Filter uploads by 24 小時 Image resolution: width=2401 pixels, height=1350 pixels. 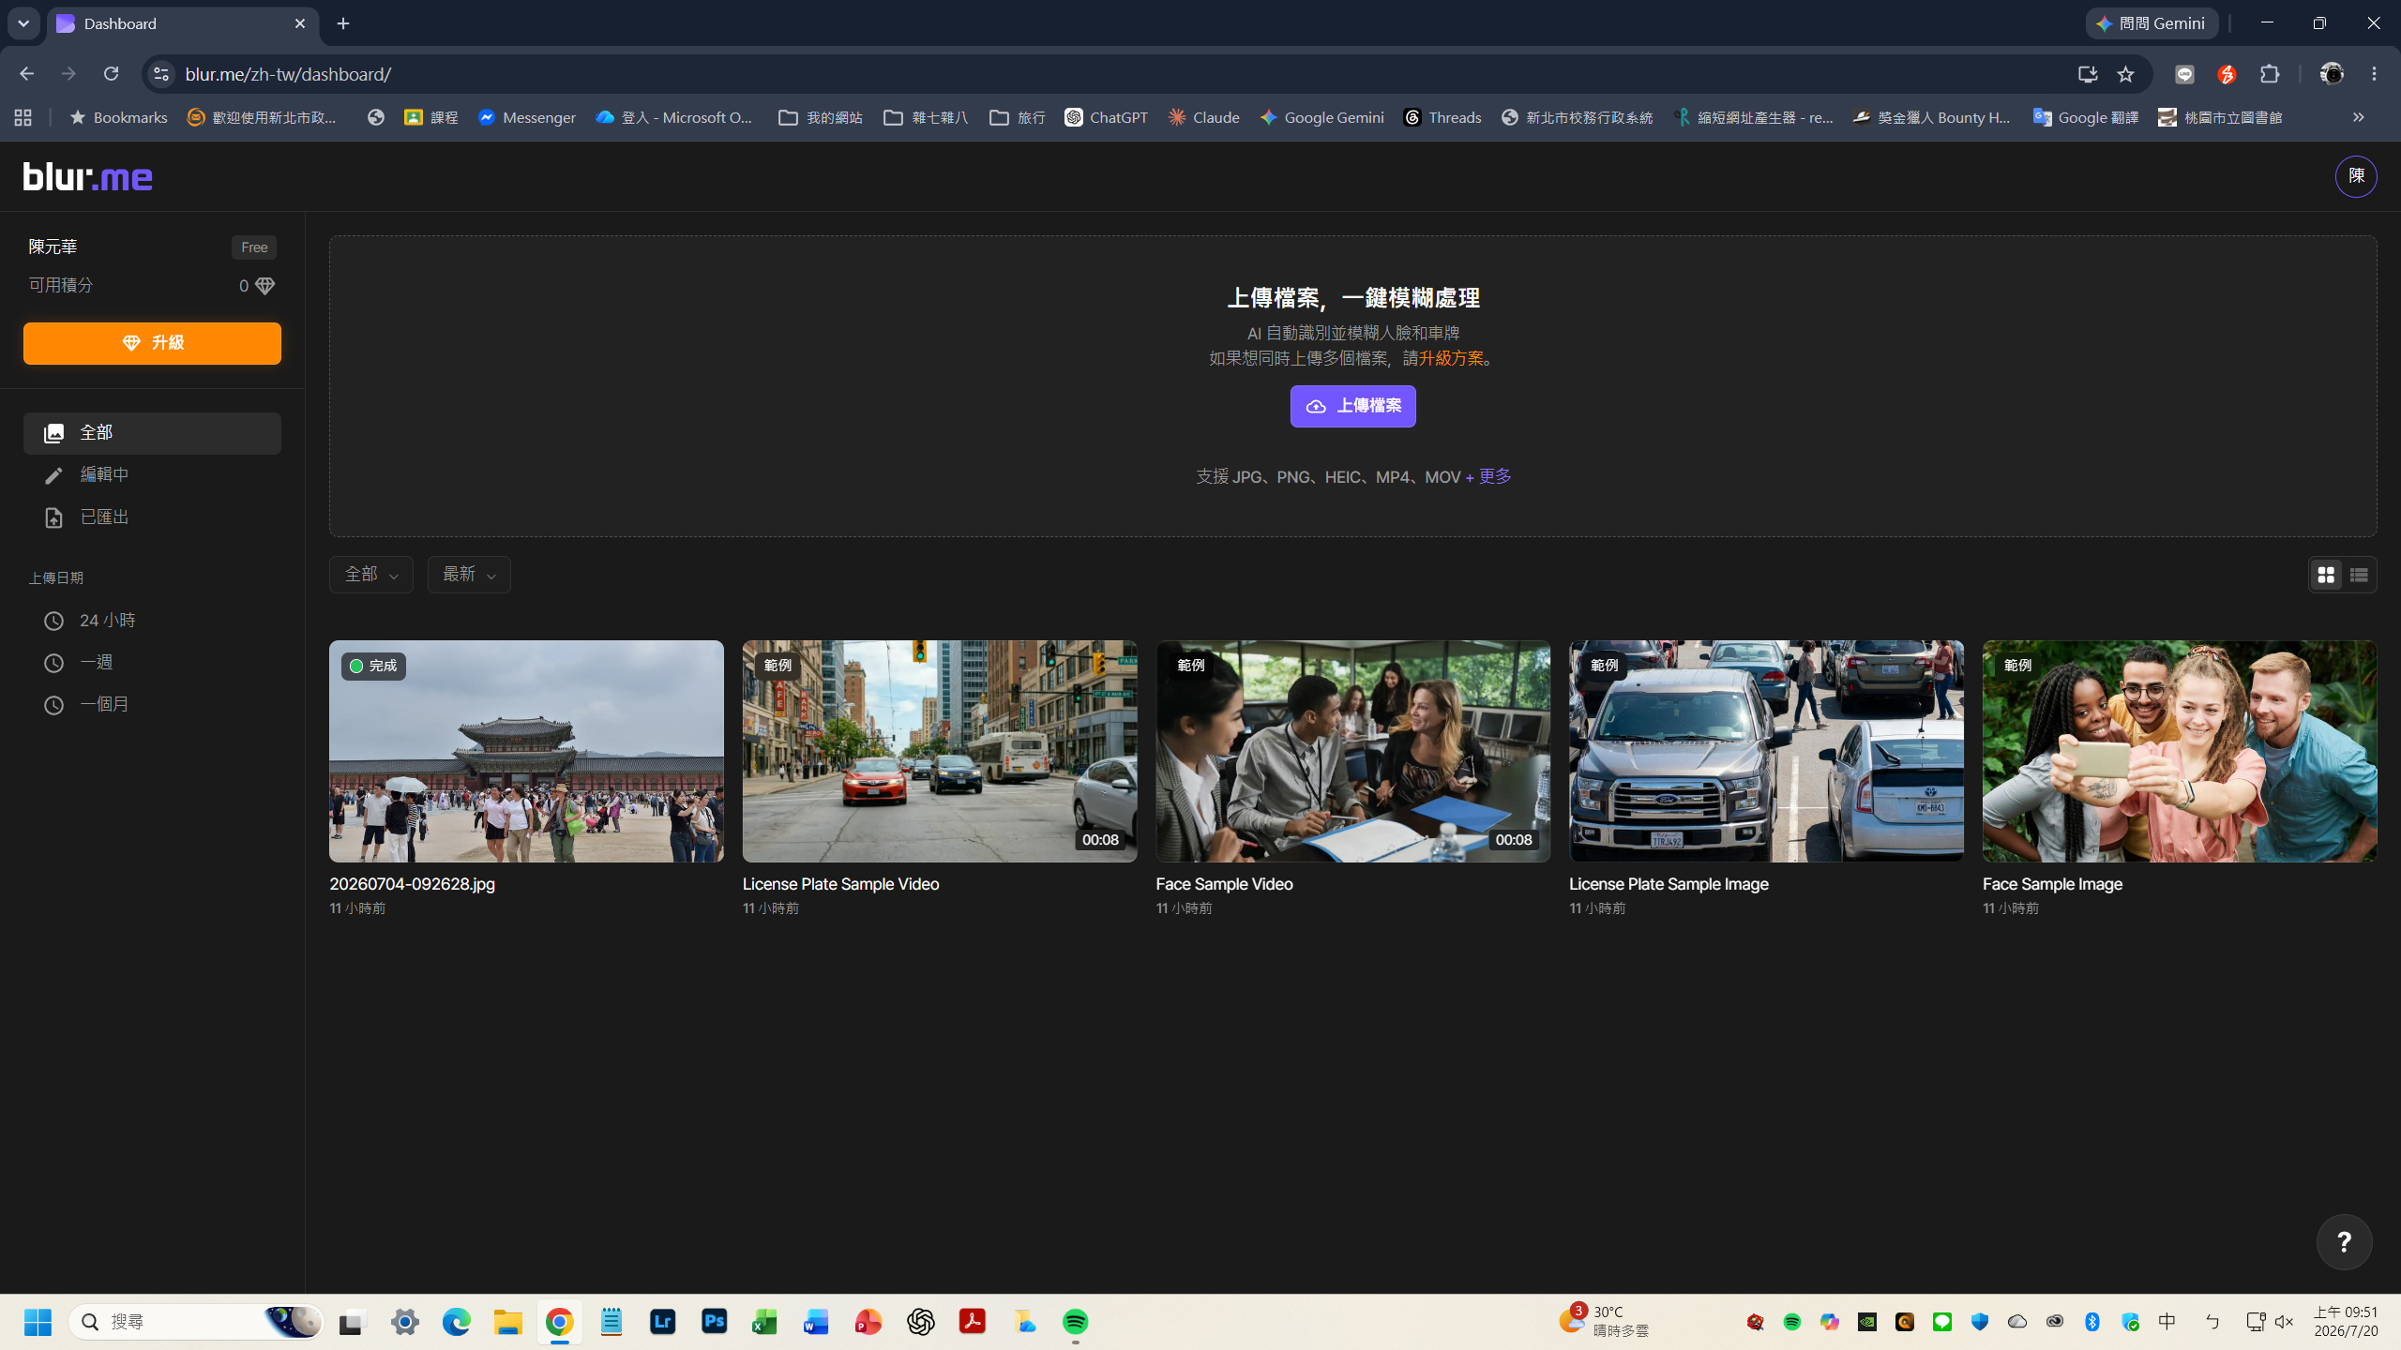pos(152,621)
